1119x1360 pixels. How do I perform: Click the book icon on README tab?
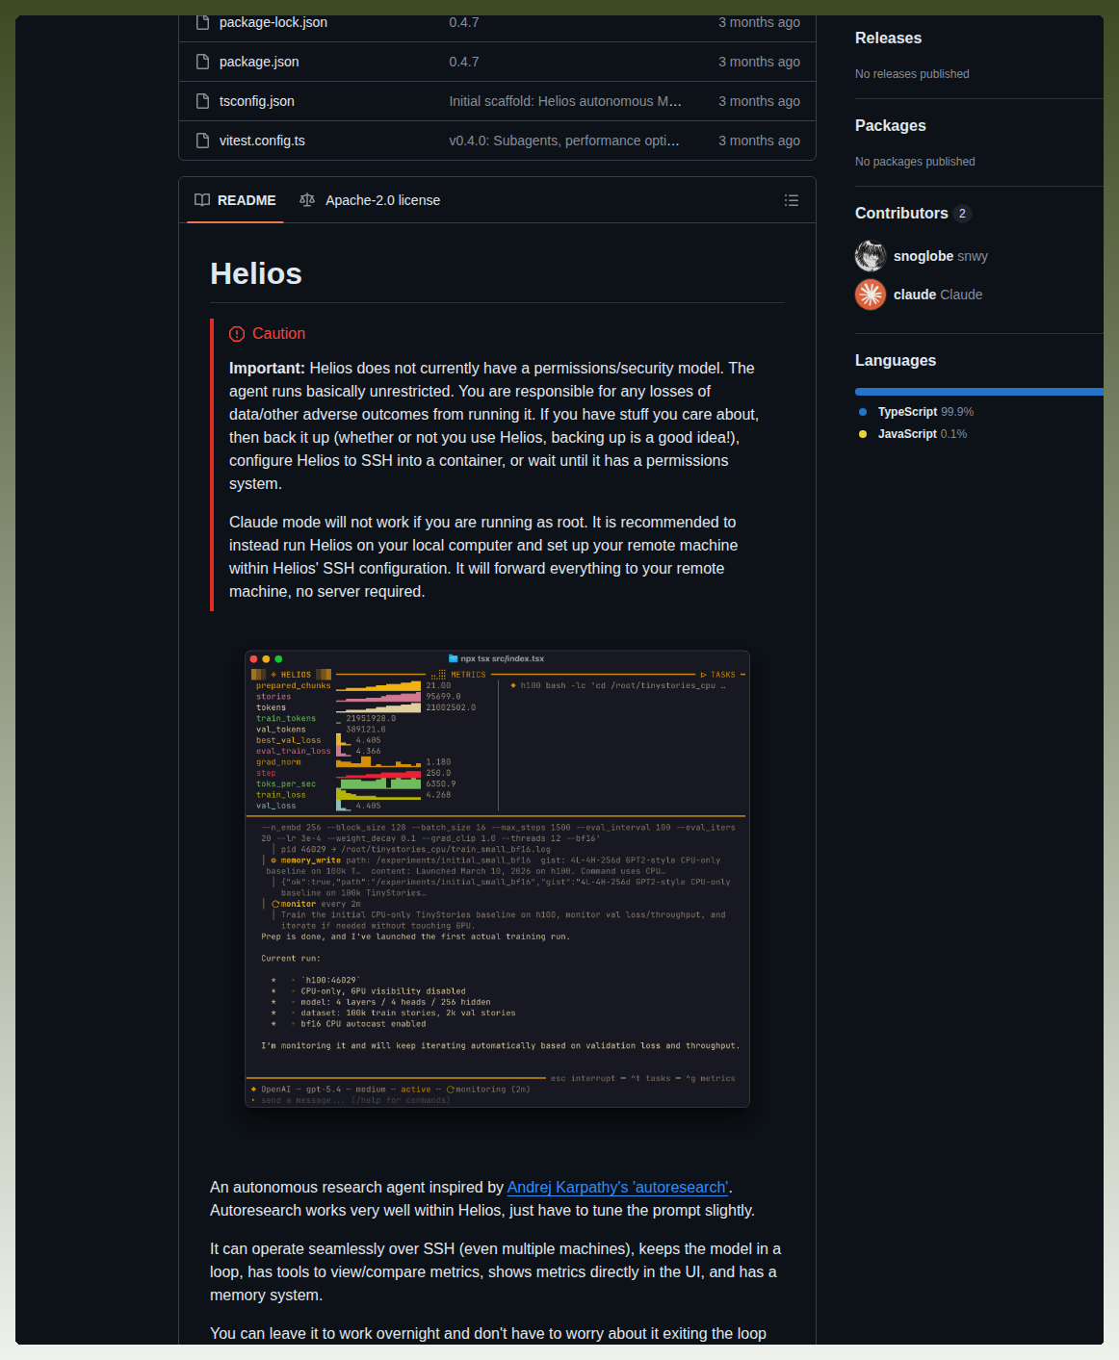point(202,200)
